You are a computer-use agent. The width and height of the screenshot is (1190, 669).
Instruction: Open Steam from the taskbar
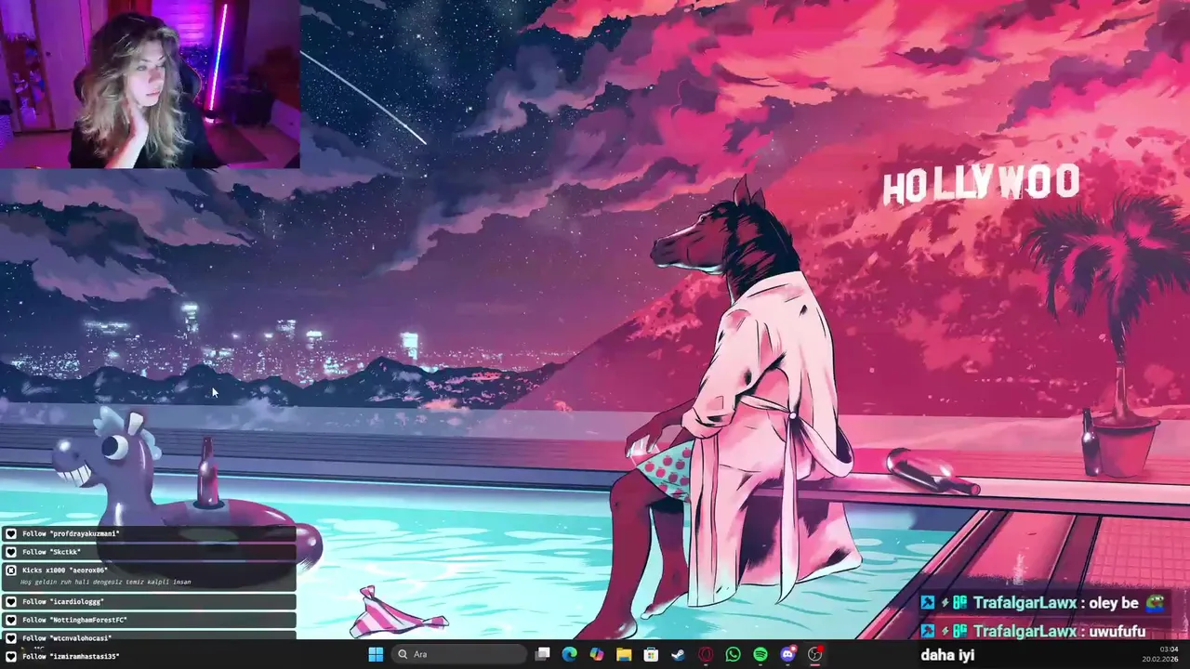click(x=679, y=654)
